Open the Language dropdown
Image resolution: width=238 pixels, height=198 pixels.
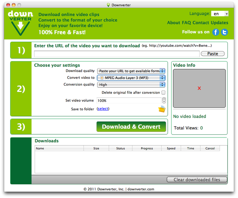coord(220,14)
